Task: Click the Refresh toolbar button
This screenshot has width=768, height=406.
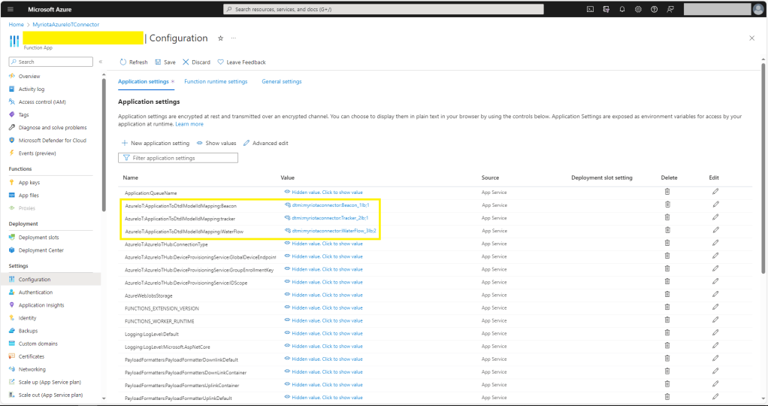Action: 134,62
